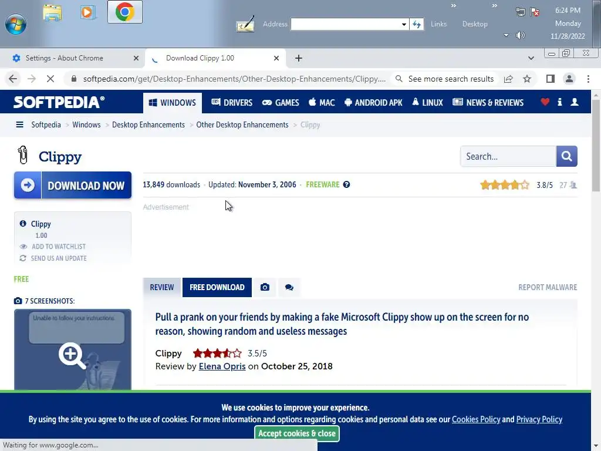The height and width of the screenshot is (451, 601).
Task: Open NEWS & REVIEWS section
Action: (488, 103)
